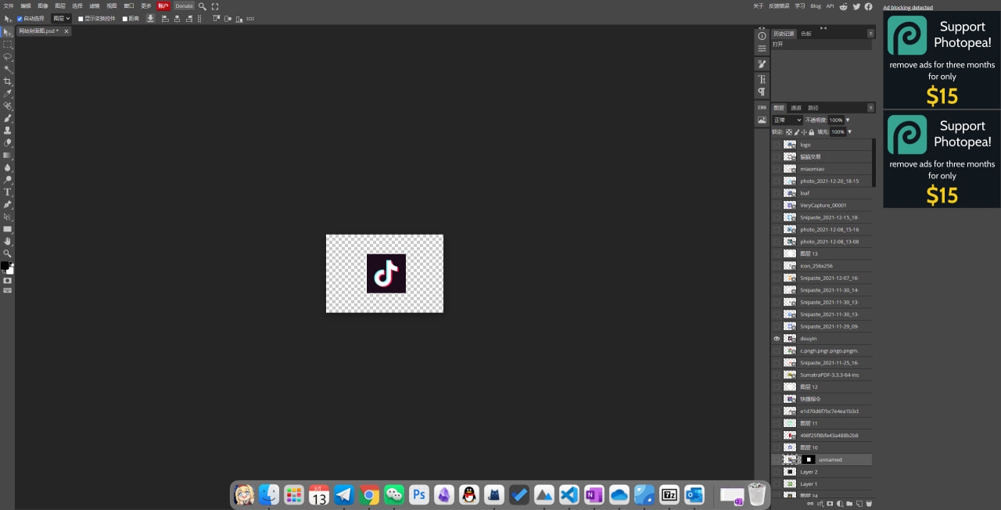Open the 图层 dropdown in options bar
Image resolution: width=1001 pixels, height=510 pixels.
[61, 18]
